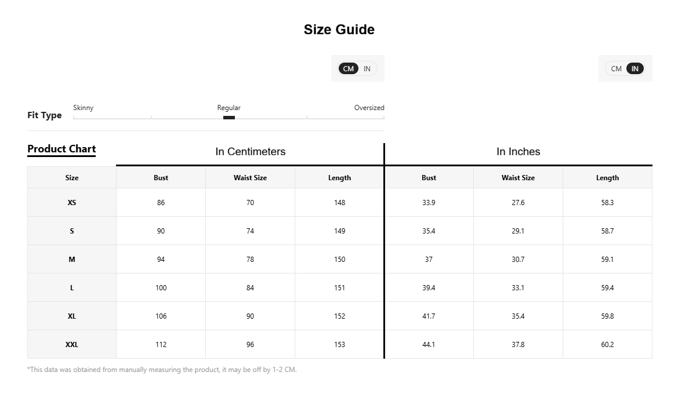Click the Size Guide title
This screenshot has width=678, height=405.
coord(339,30)
